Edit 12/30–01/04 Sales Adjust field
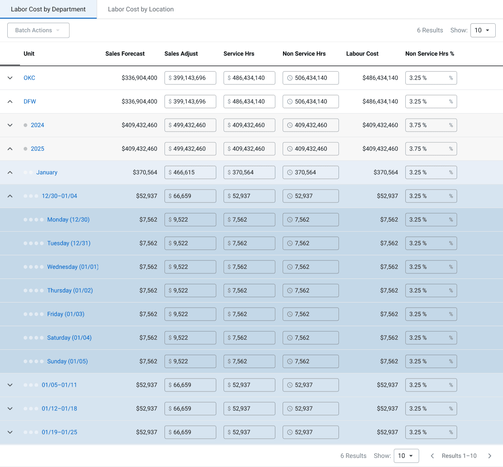 190,196
